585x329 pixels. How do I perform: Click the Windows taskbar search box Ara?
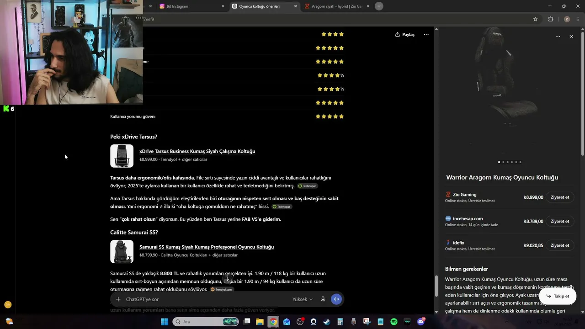(x=206, y=322)
